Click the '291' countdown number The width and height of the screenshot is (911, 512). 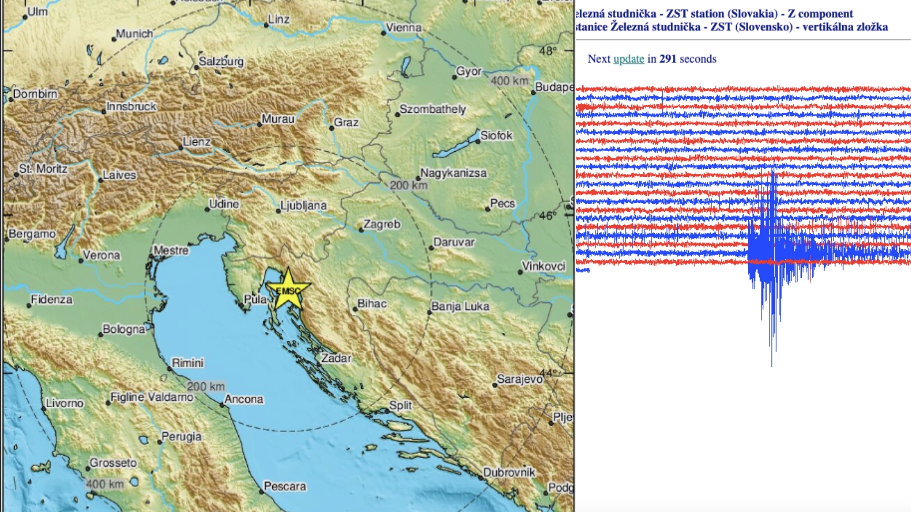pyautogui.click(x=668, y=59)
